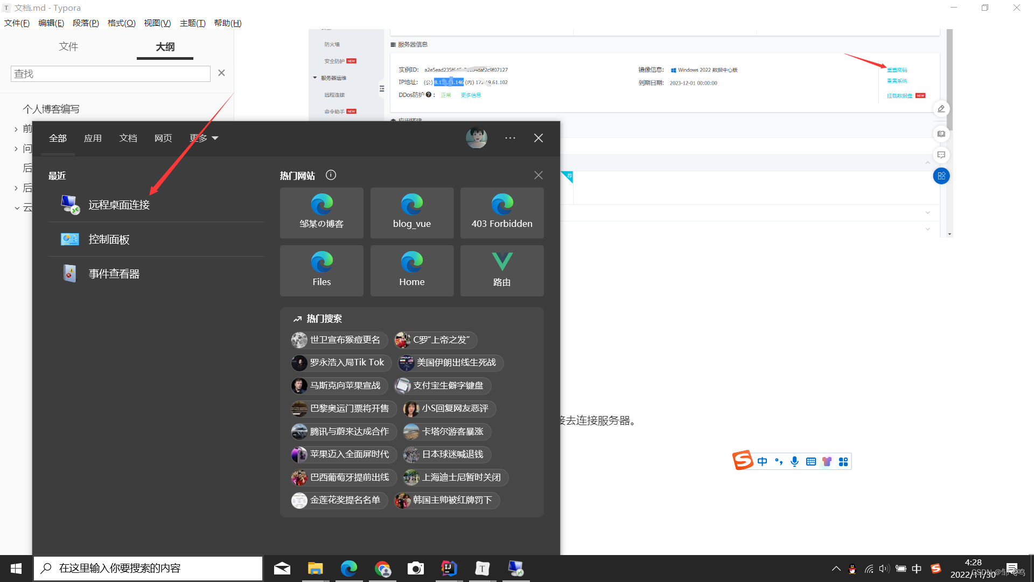Open Microsoft Edge from the taskbar
The height and width of the screenshot is (582, 1034).
[x=349, y=568]
